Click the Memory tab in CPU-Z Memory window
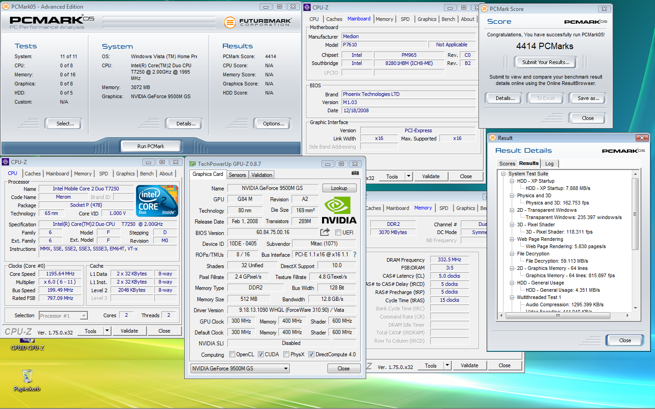Screen dimensions: 655x409 423,208
